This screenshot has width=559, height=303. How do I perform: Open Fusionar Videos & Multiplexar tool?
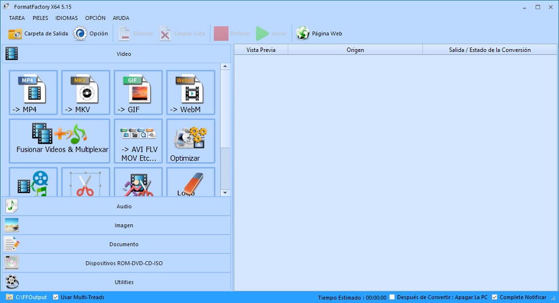pyautogui.click(x=59, y=141)
